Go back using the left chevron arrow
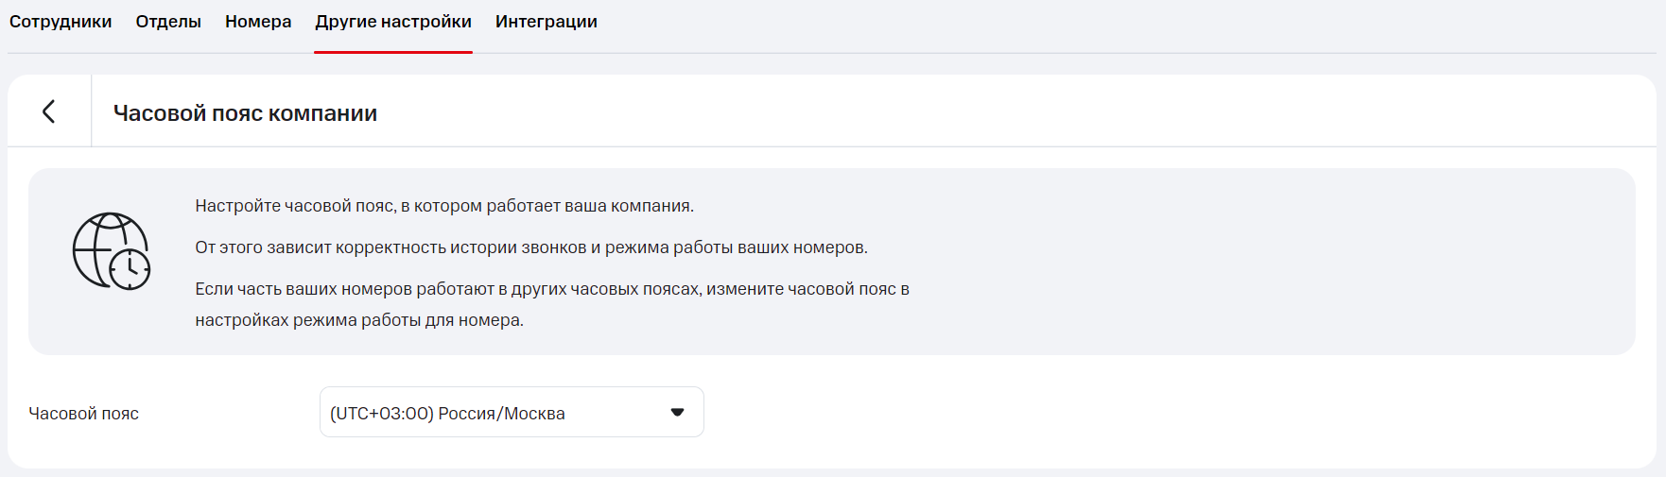Viewport: 1666px width, 477px height. [x=49, y=111]
